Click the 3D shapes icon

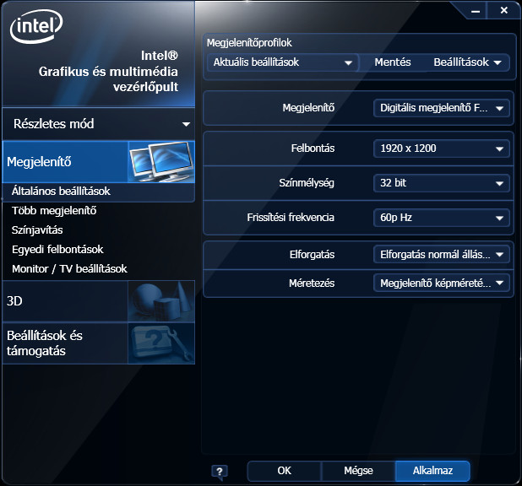coord(161,301)
